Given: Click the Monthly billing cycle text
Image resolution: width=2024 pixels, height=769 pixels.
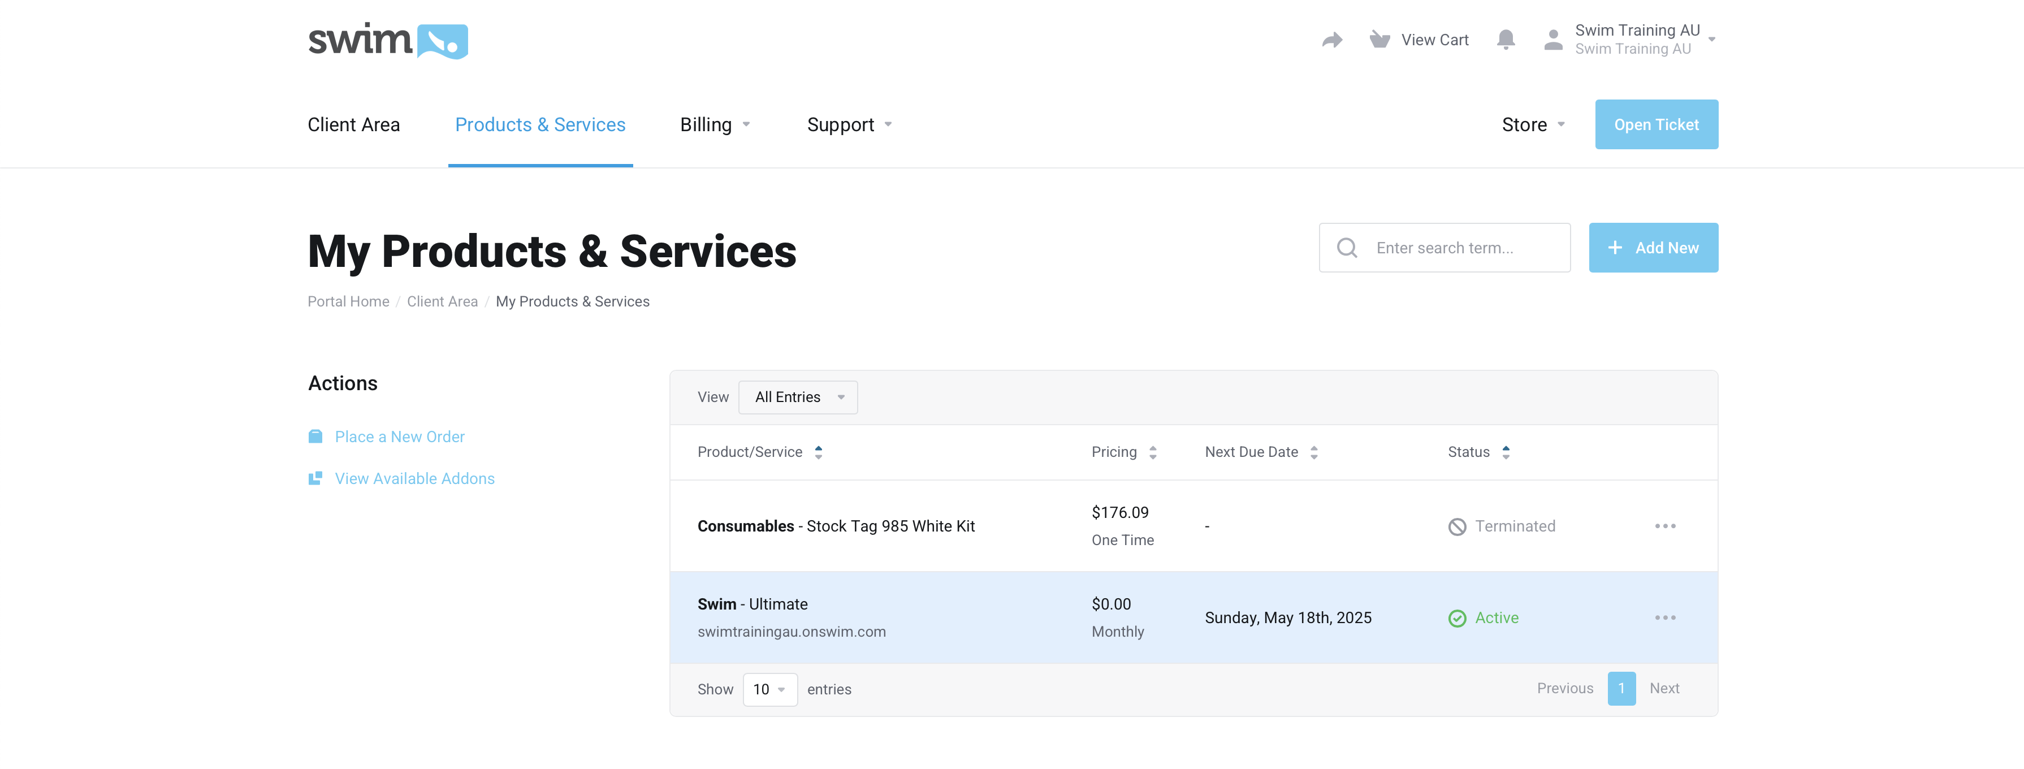Looking at the screenshot, I should click(x=1117, y=632).
